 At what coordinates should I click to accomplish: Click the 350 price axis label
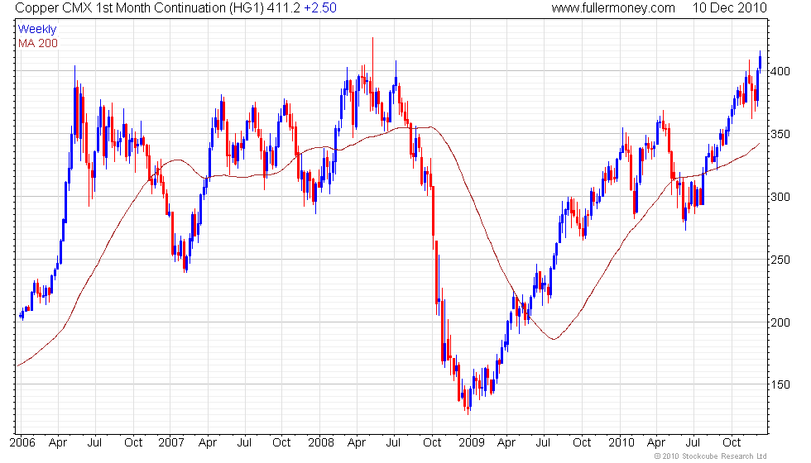point(780,134)
